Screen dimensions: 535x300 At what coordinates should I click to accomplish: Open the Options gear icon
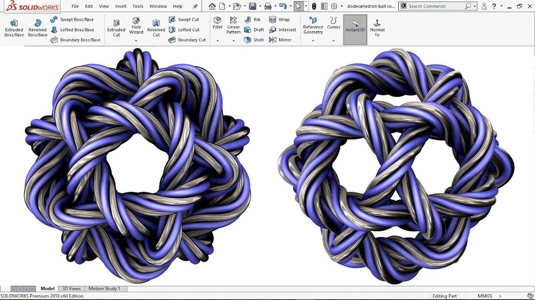(x=334, y=6)
